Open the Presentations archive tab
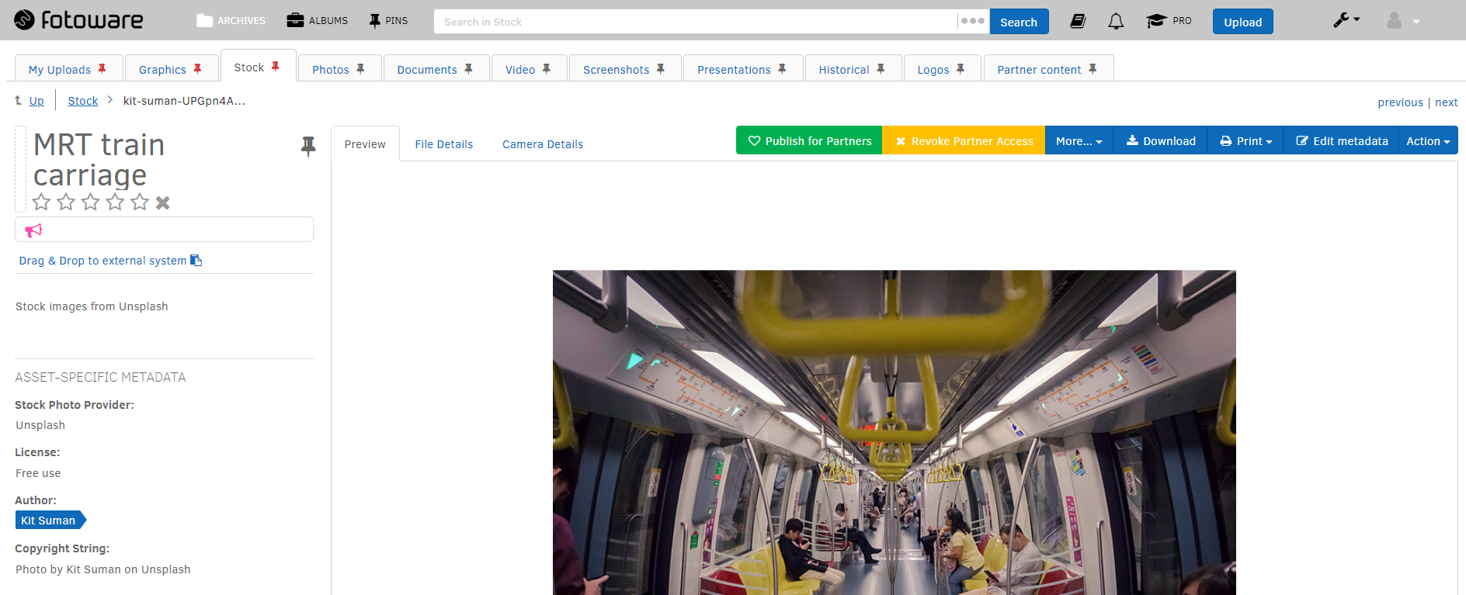Screen dimensions: 1466x595 734,69
